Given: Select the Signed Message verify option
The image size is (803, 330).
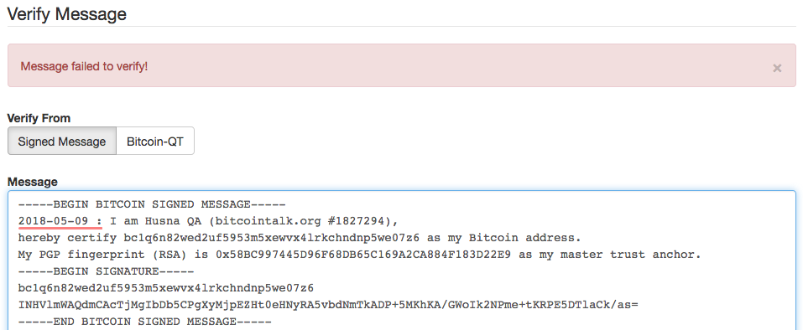Looking at the screenshot, I should [x=62, y=141].
